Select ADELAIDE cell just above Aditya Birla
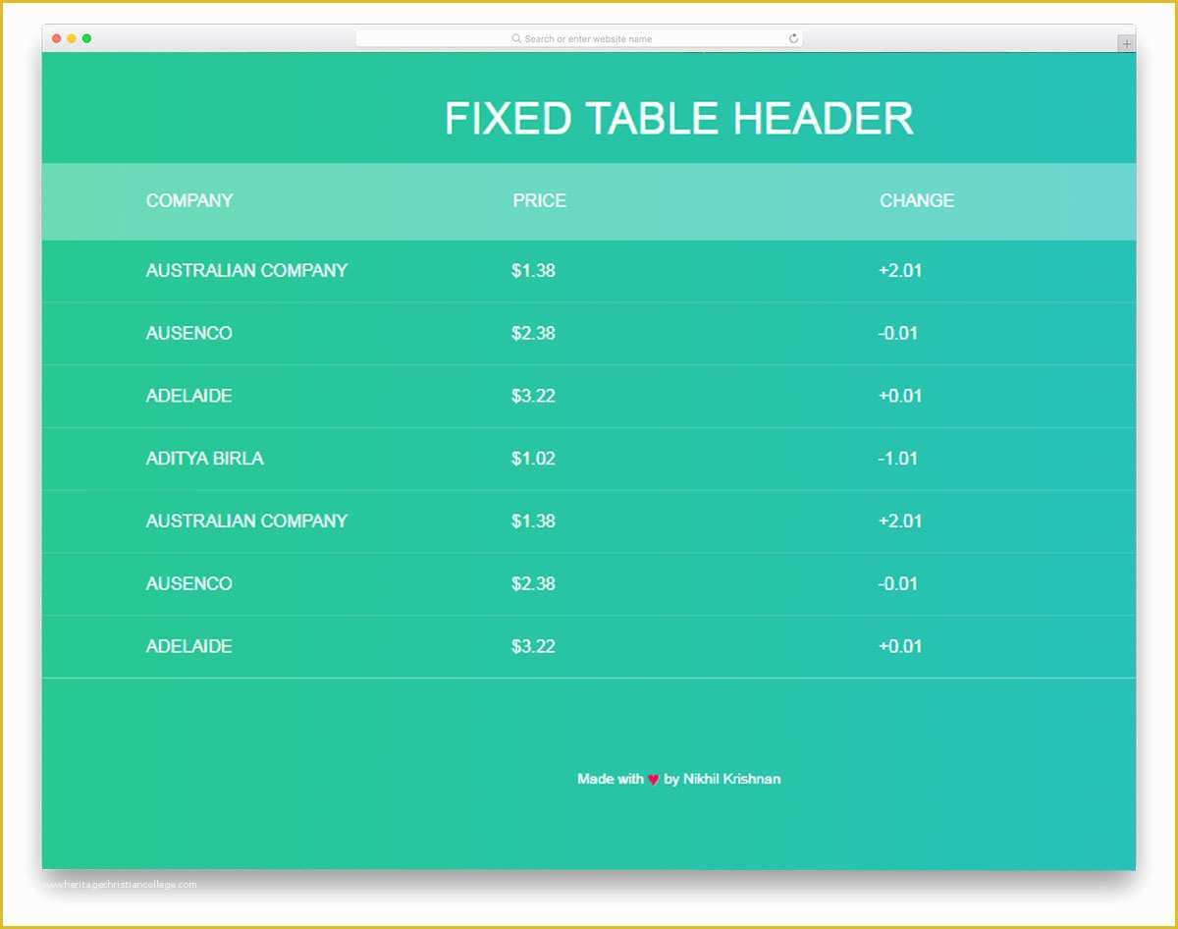Screen dimensions: 1178x929 (x=189, y=396)
